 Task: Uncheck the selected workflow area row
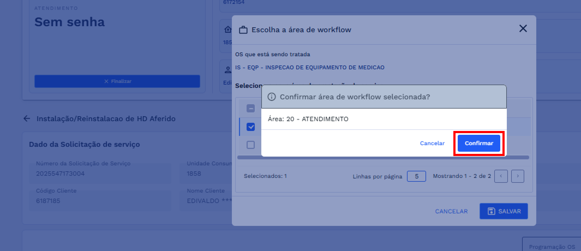pyautogui.click(x=250, y=127)
